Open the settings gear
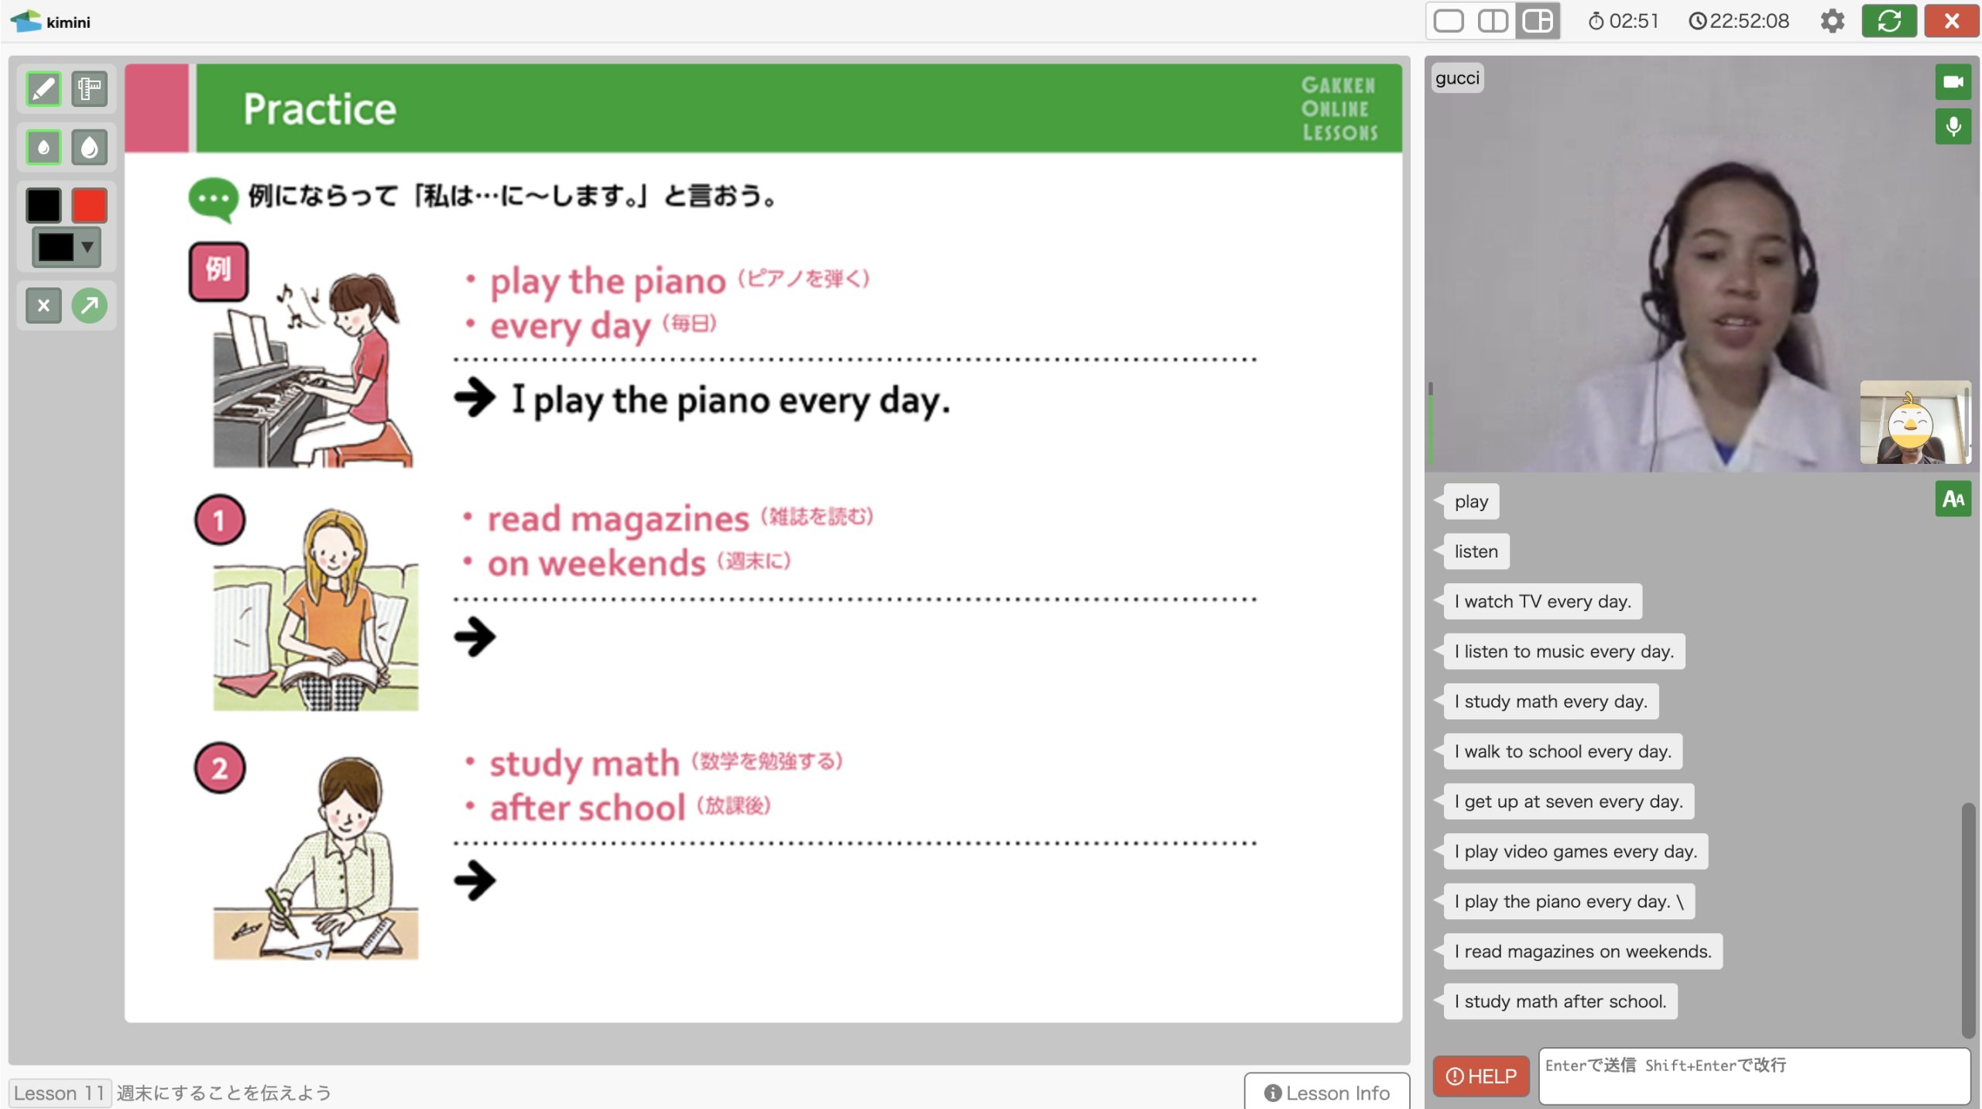The image size is (1982, 1109). (1832, 21)
